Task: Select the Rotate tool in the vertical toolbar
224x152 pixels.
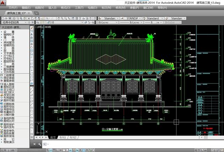Action: pyautogui.click(x=32, y=47)
